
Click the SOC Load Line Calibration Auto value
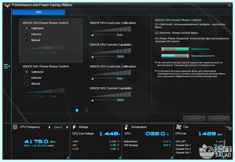[119, 78]
